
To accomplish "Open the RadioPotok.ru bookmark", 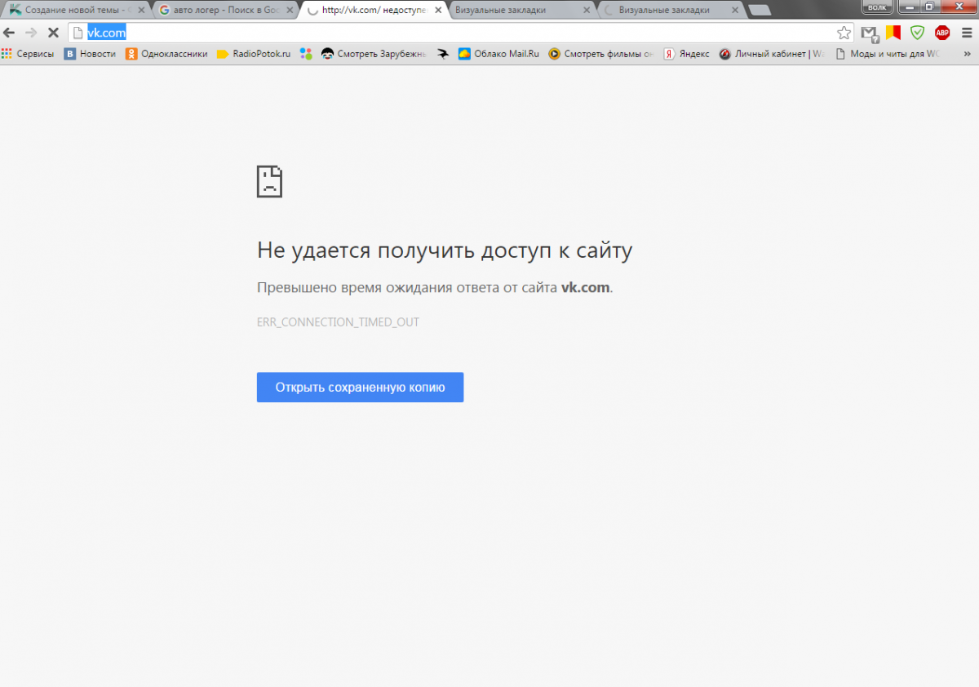I will pos(254,54).
